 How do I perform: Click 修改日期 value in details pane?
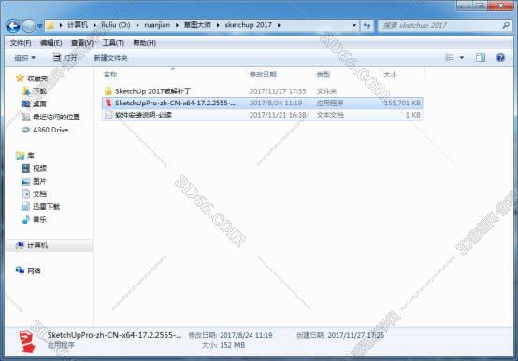(246, 335)
